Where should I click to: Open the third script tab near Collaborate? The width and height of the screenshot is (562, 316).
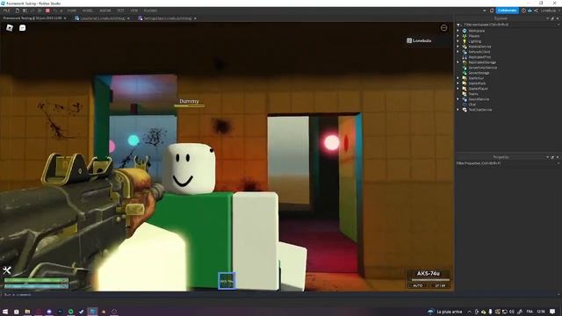[x=168, y=18]
